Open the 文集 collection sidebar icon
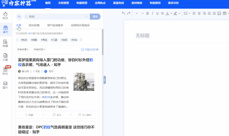 [x=5, y=57]
